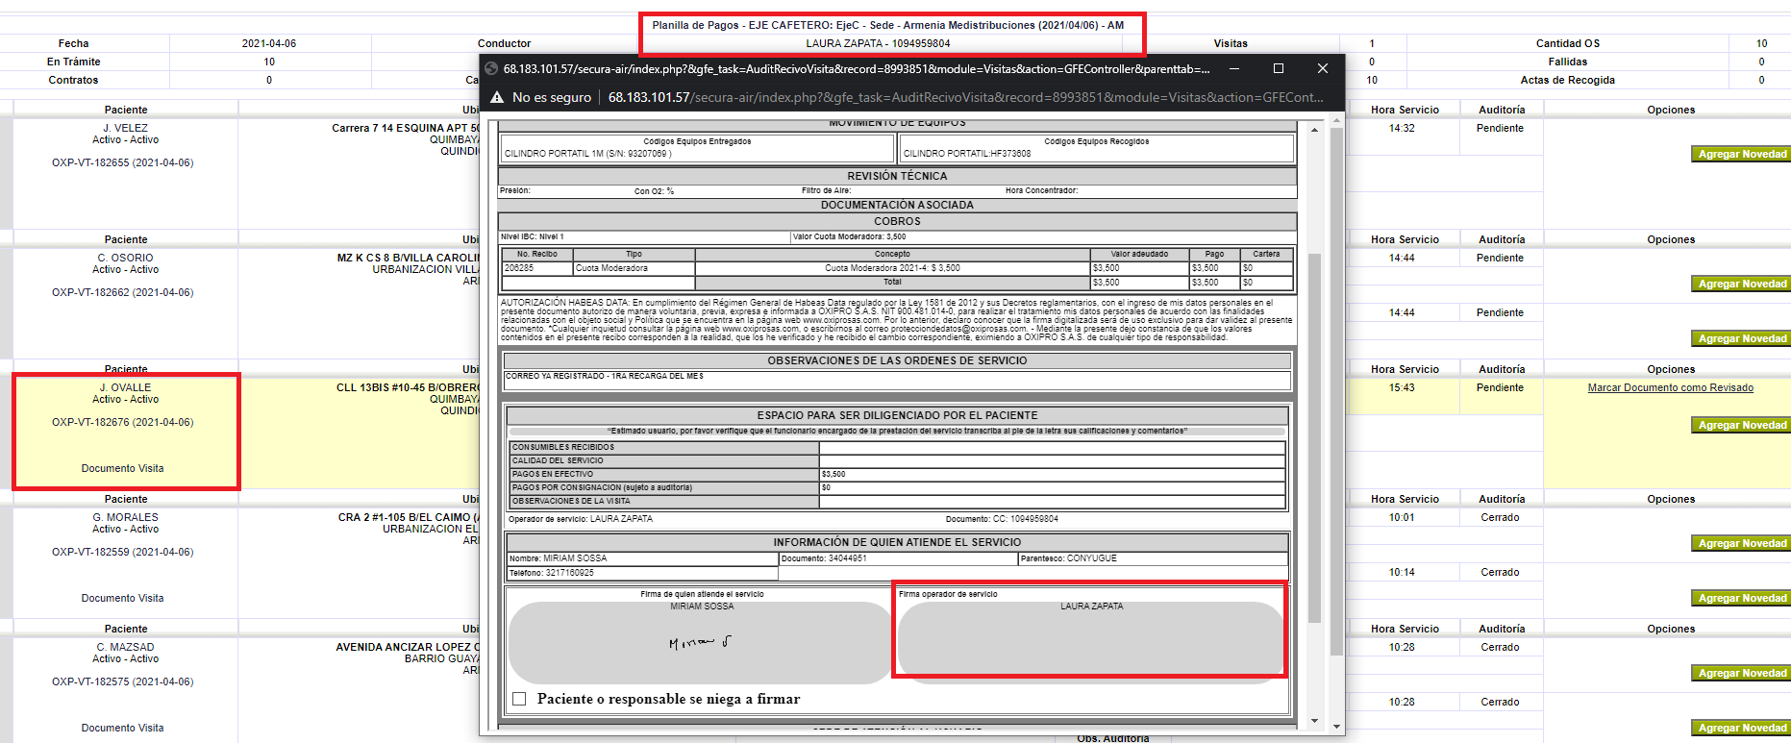Click 'CORREO YA REGISTRADO - 1RA RECARGA DEL MES' observation
This screenshot has height=743, width=1791.
coord(605,376)
